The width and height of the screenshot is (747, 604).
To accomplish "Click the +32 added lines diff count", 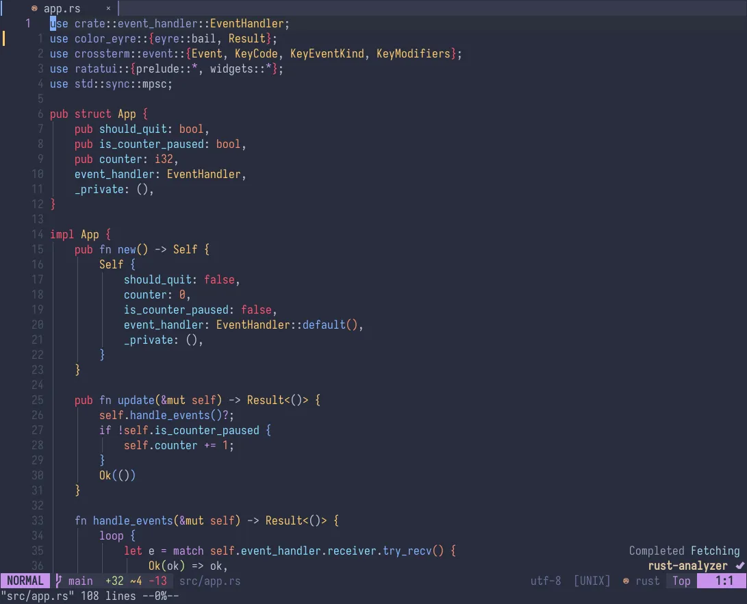I will click(114, 581).
